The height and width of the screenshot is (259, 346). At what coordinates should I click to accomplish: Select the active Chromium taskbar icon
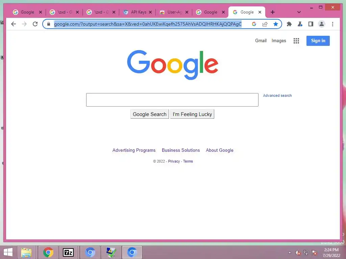coord(132,252)
